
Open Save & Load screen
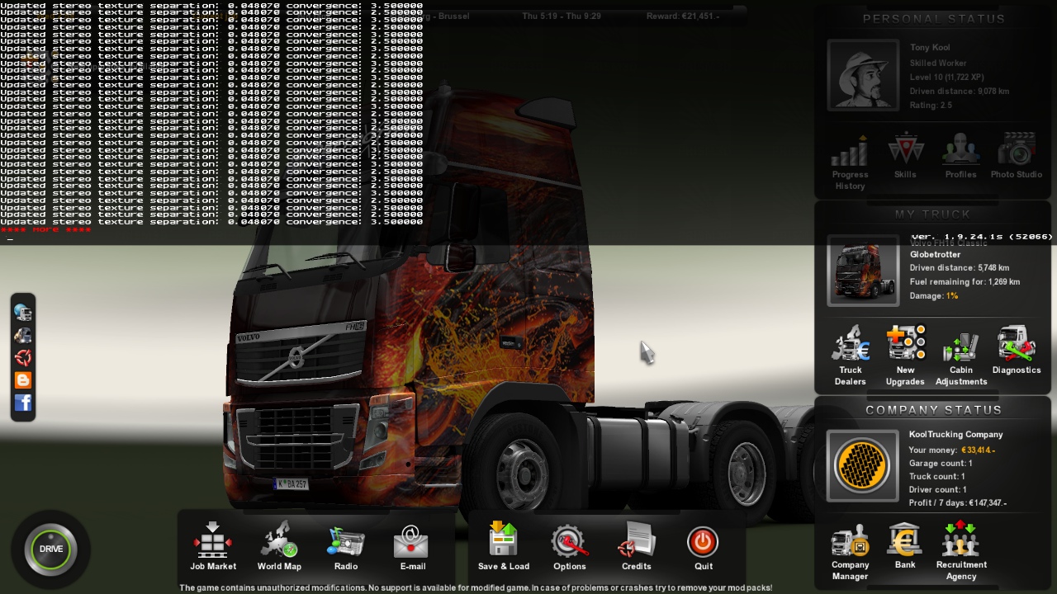point(504,546)
